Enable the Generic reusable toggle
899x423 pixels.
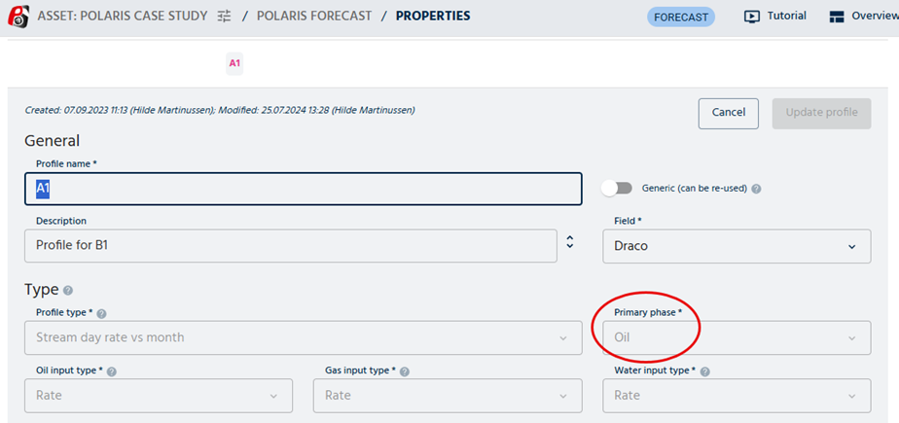617,188
